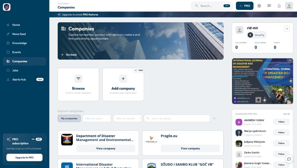297x168 pixels.
Task: Click the Progile.eu logo
Action: click(x=151, y=140)
